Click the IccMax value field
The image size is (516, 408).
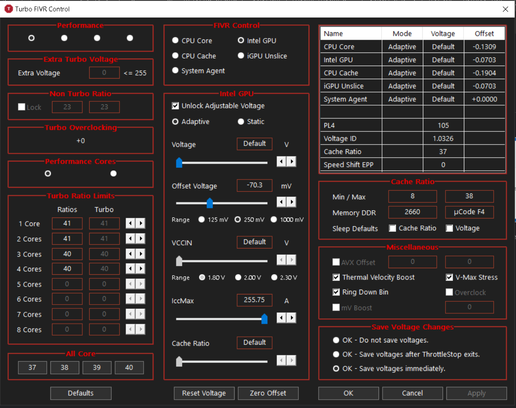[x=254, y=300]
